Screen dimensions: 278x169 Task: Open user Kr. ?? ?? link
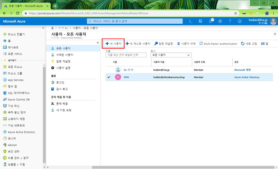click(x=128, y=70)
